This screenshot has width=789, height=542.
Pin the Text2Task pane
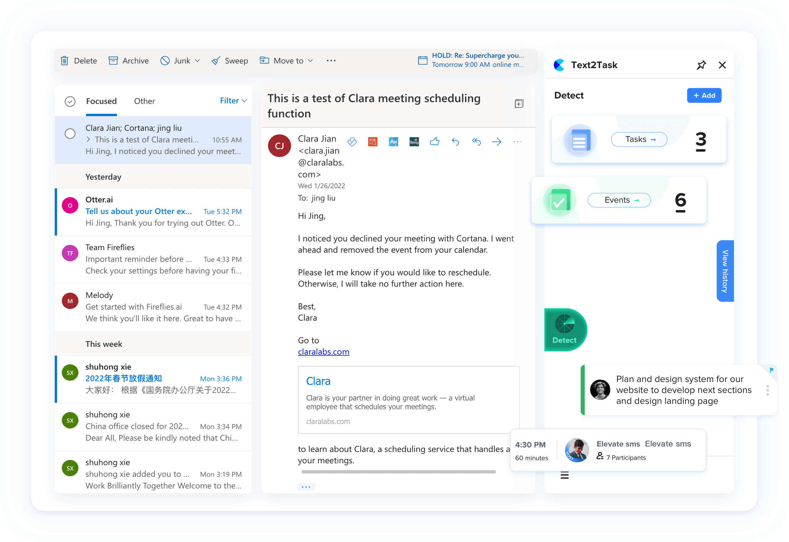(x=701, y=65)
